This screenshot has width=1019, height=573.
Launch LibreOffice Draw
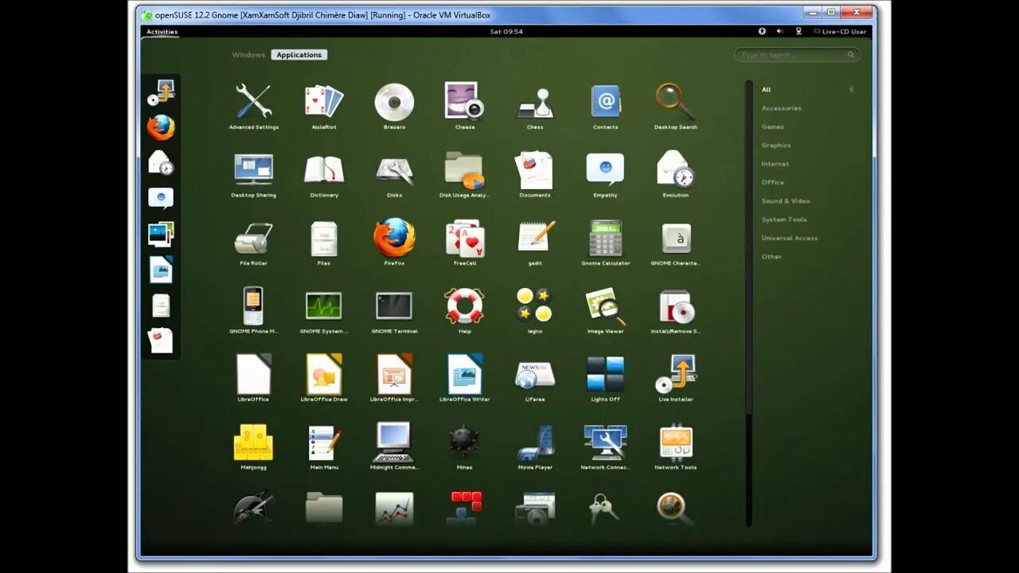coord(324,378)
